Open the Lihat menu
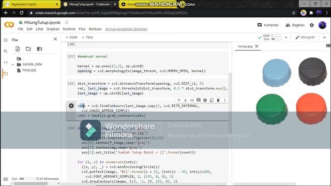This screenshot has width=331, height=186. [x=39, y=29]
